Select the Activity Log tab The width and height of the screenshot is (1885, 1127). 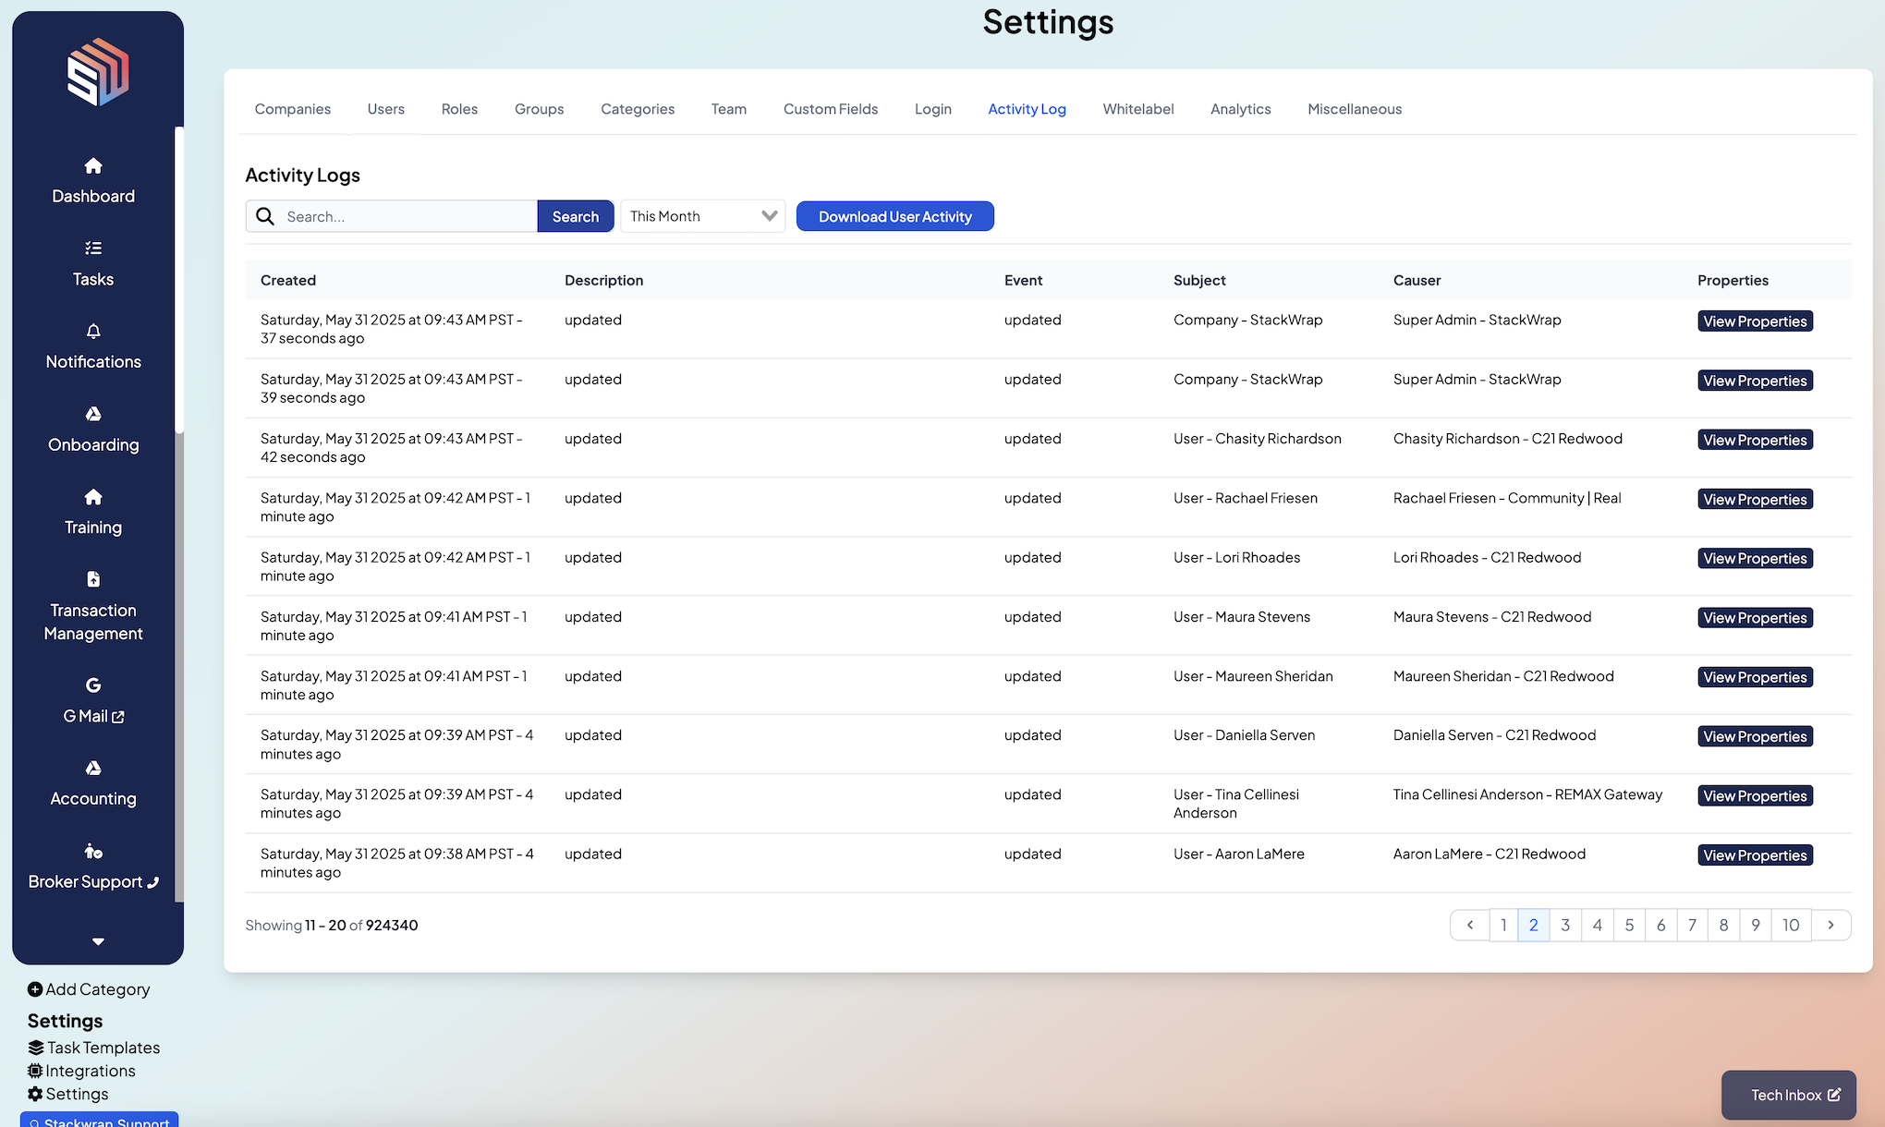coord(1027,109)
